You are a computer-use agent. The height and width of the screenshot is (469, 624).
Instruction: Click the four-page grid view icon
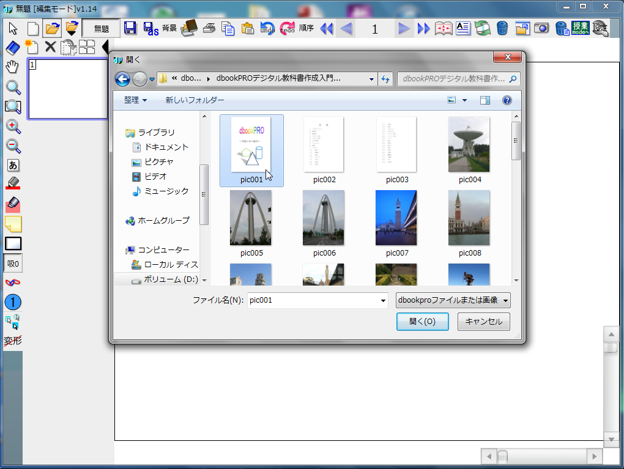pyautogui.click(x=87, y=46)
